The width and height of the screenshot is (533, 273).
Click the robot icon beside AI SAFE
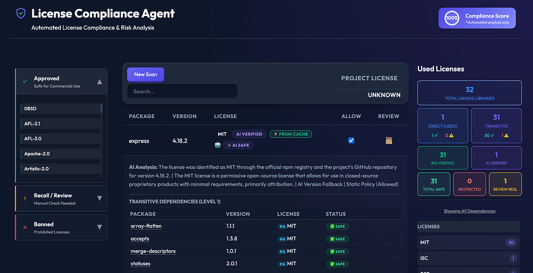[x=218, y=145]
